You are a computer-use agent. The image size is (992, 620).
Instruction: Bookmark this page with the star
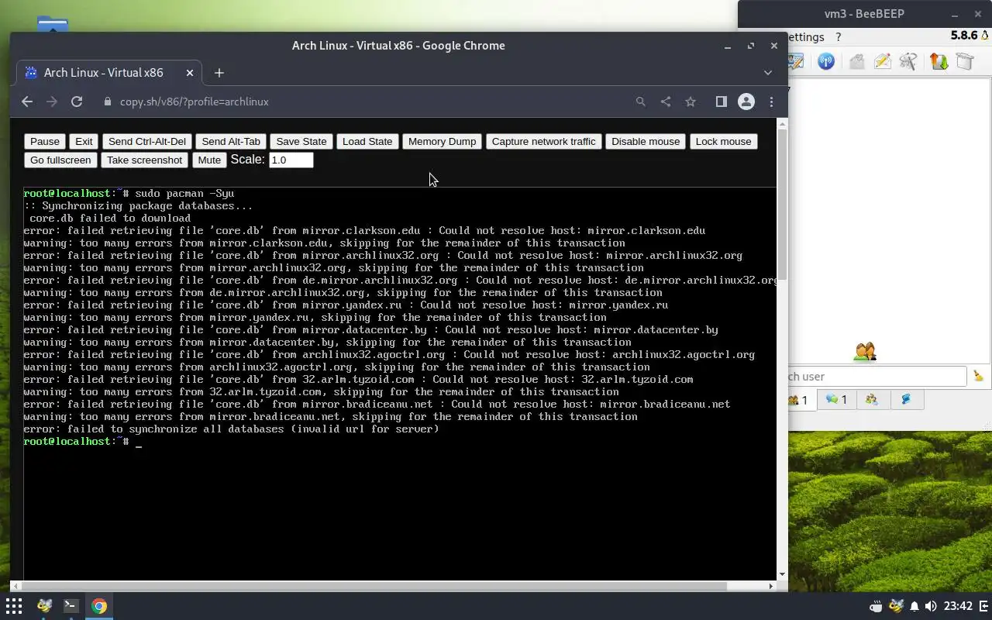pyautogui.click(x=691, y=102)
